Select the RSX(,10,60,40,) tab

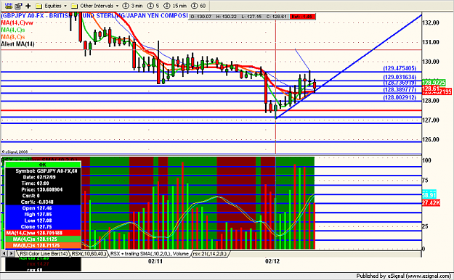89,254
